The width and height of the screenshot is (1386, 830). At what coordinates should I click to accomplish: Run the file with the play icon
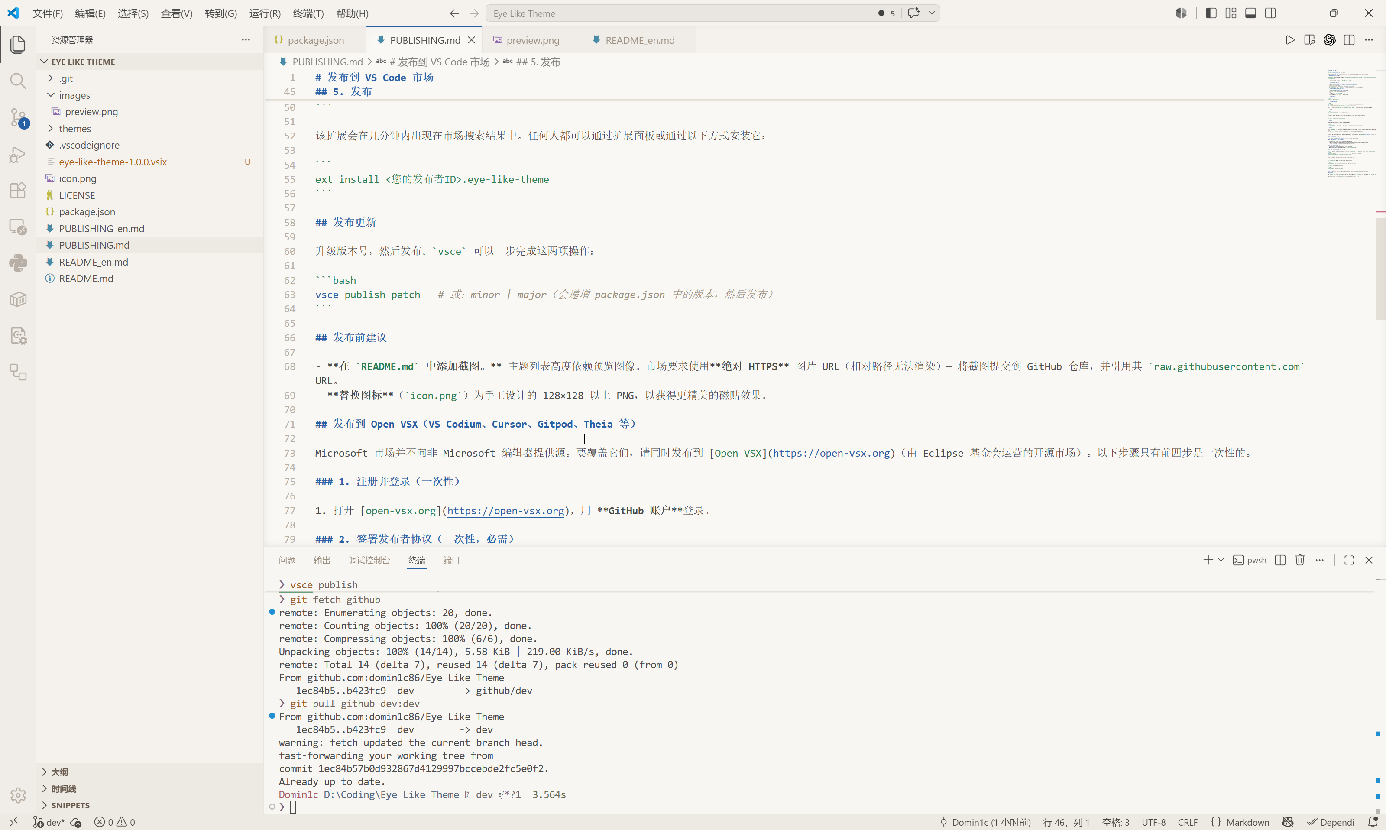1290,40
